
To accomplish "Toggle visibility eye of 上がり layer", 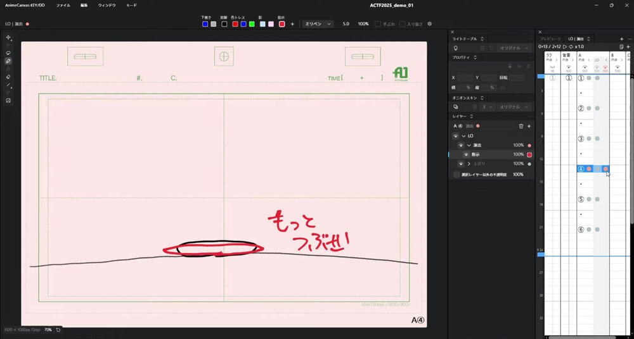I will [x=461, y=164].
